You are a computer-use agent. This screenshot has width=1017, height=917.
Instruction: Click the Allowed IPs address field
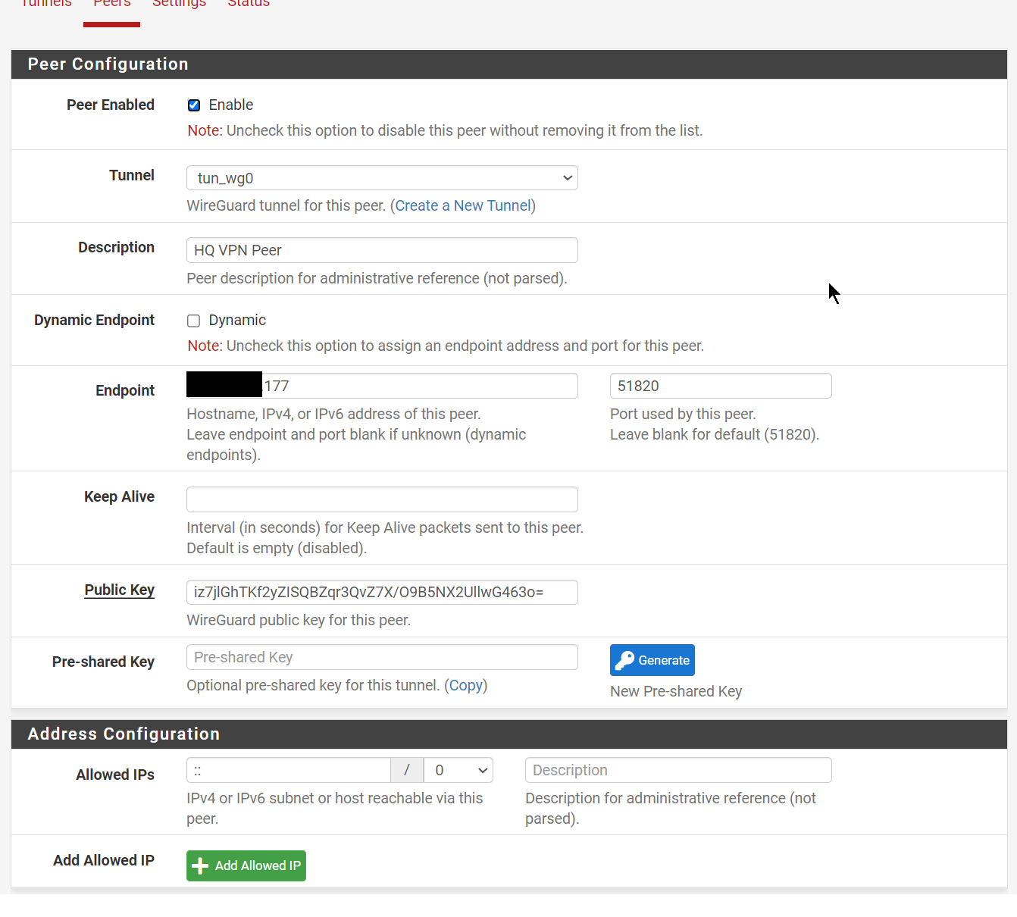(288, 770)
